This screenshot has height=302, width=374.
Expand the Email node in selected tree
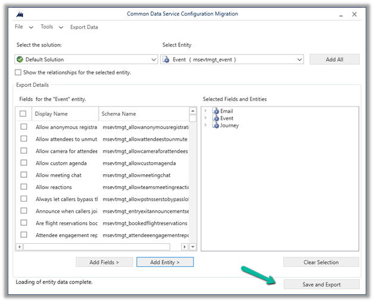point(206,111)
